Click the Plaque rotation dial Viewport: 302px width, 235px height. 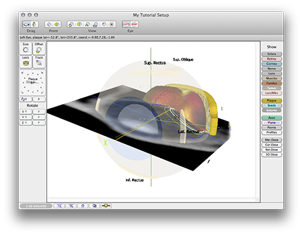(x=33, y=82)
